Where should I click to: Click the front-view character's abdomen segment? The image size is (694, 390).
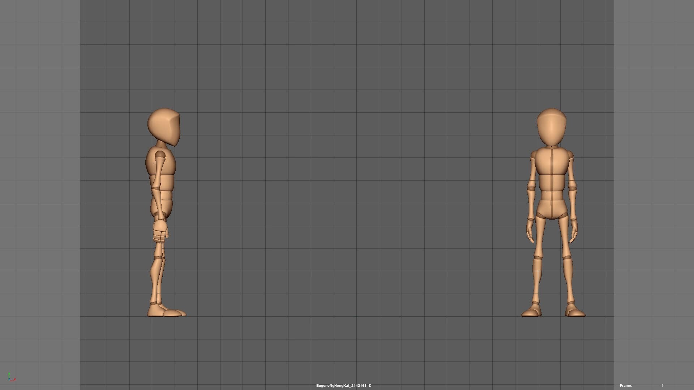click(552, 183)
